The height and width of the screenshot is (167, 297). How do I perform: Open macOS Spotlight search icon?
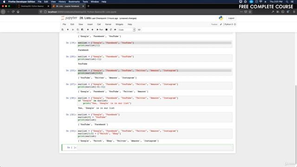(287, 2)
